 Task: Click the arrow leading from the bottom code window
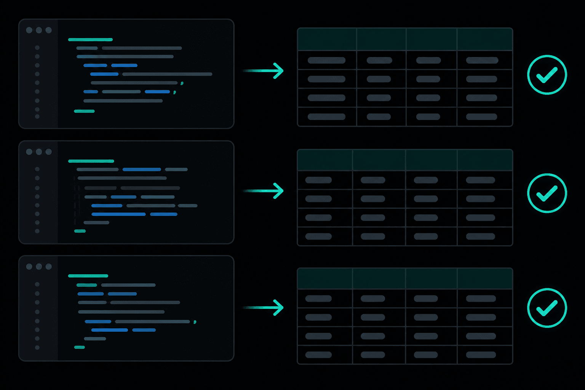click(263, 307)
